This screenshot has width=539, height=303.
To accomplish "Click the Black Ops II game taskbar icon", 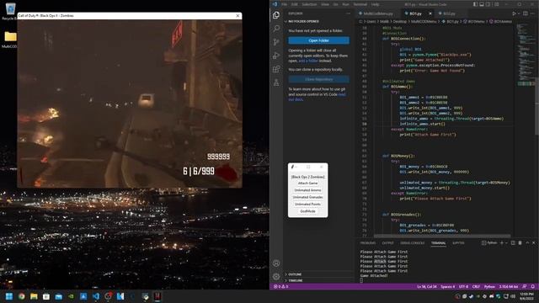I will [x=157, y=296].
